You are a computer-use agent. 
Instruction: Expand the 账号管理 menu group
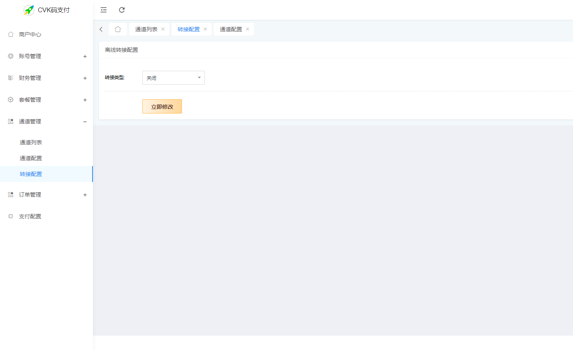85,57
